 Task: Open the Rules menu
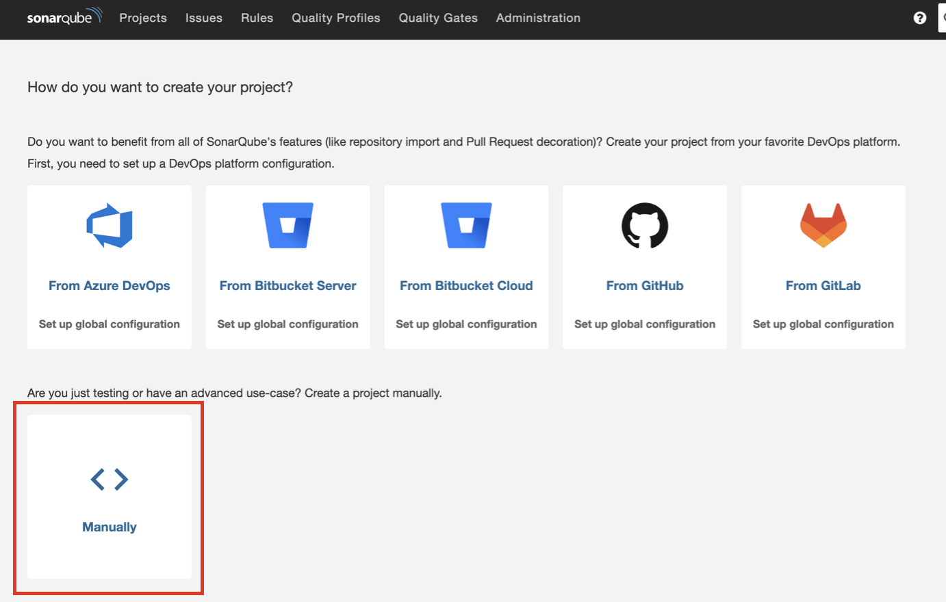pos(257,18)
